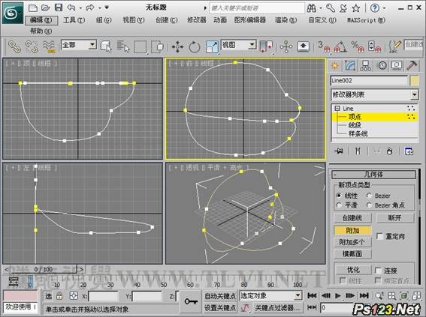
Task: Activate the Rotate tool
Action: click(x=195, y=46)
